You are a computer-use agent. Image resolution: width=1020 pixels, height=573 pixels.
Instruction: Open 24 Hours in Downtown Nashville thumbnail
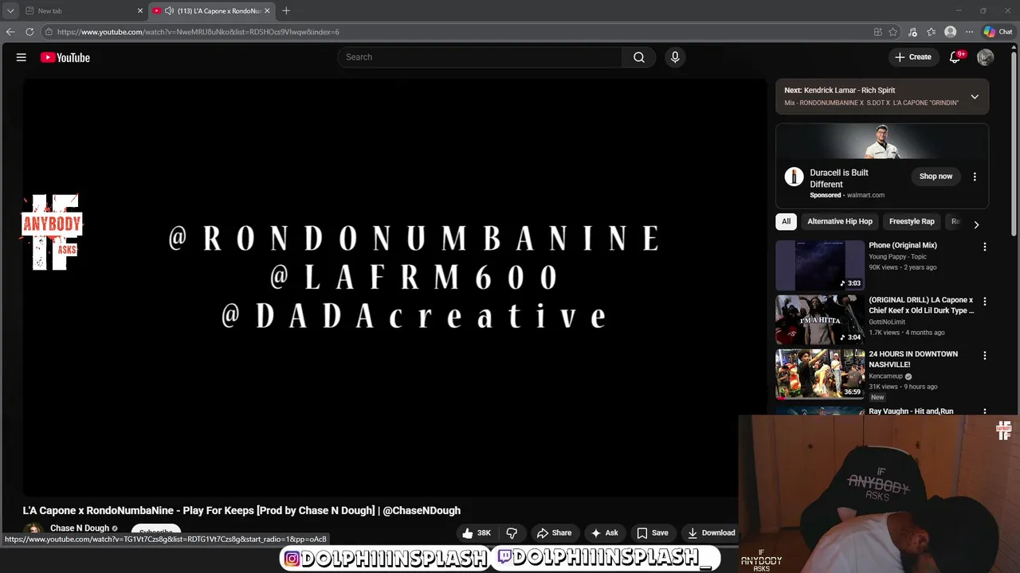820,374
